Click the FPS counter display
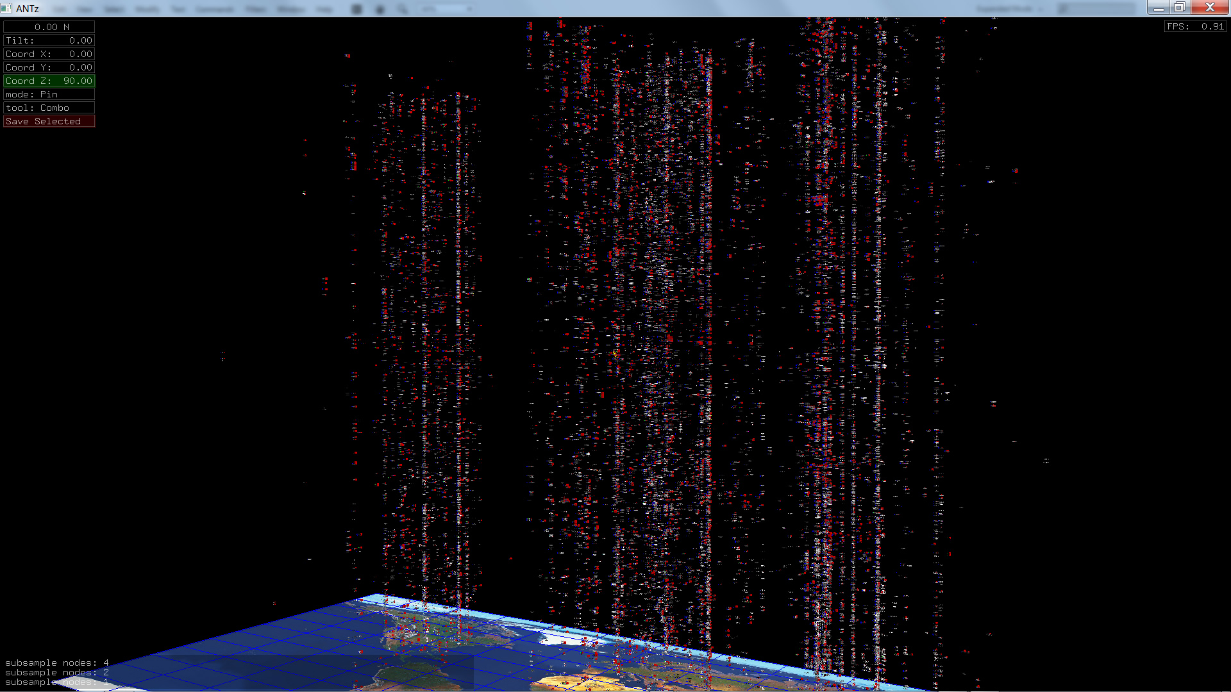The width and height of the screenshot is (1231, 692). pyautogui.click(x=1195, y=26)
